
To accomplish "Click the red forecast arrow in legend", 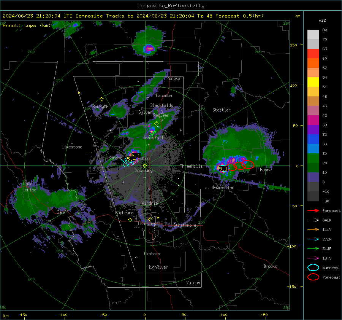I will (313, 210).
